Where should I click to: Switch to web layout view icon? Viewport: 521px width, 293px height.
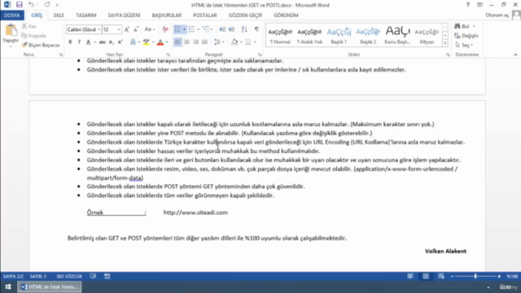tap(441, 276)
